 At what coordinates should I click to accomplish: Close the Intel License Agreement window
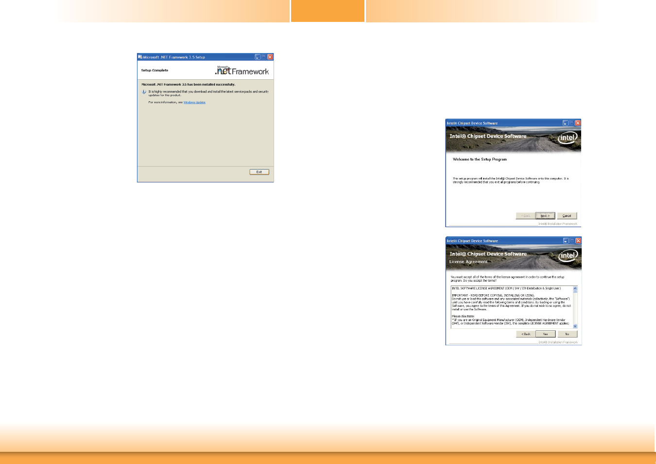pos(578,241)
